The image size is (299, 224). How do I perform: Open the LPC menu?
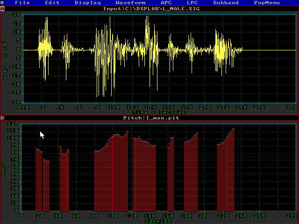tap(192, 3)
